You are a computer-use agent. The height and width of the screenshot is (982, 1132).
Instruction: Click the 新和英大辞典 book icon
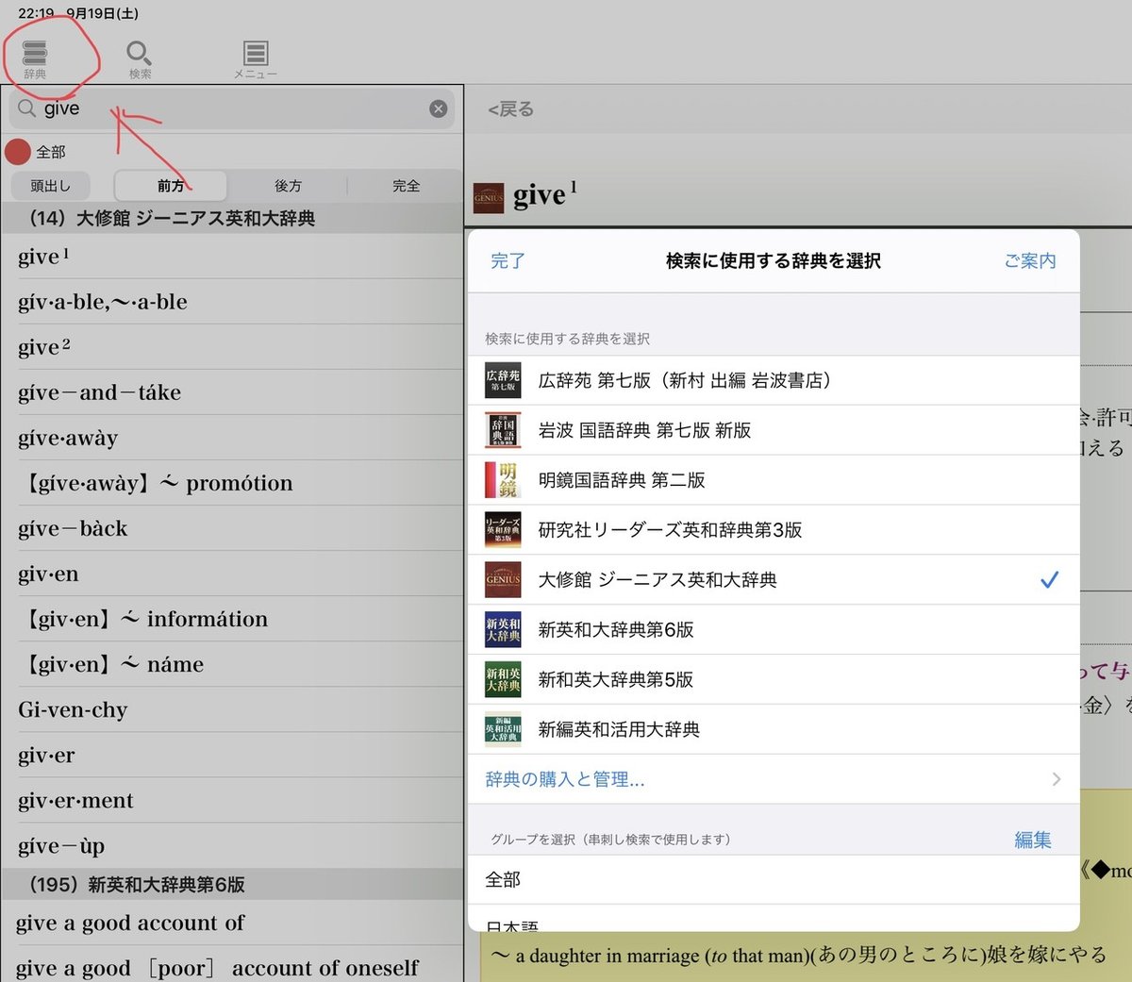click(503, 680)
